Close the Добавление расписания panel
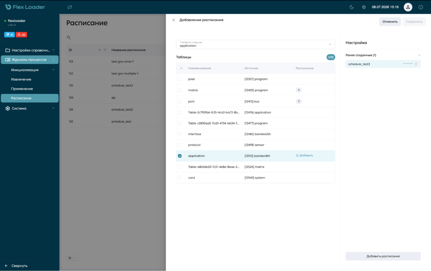The height and width of the screenshot is (271, 431). (x=174, y=20)
